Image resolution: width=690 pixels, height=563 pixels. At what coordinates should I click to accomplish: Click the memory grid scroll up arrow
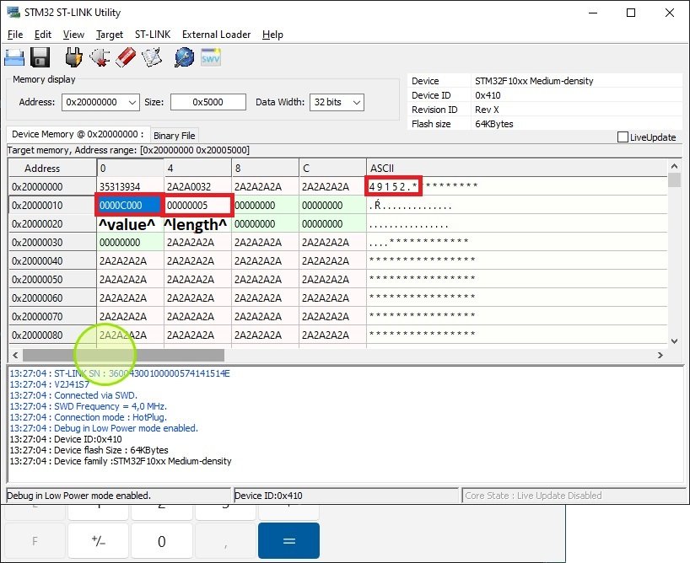point(674,166)
